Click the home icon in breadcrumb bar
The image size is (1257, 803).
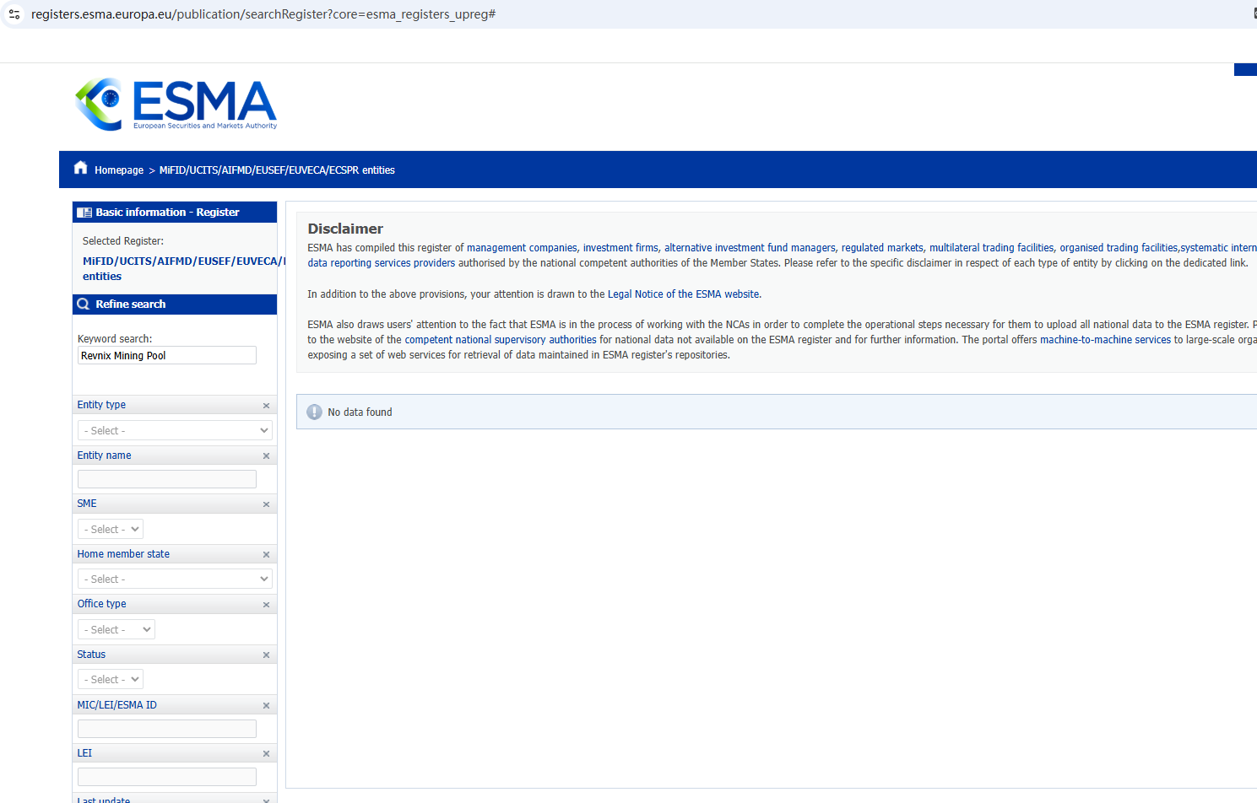81,168
